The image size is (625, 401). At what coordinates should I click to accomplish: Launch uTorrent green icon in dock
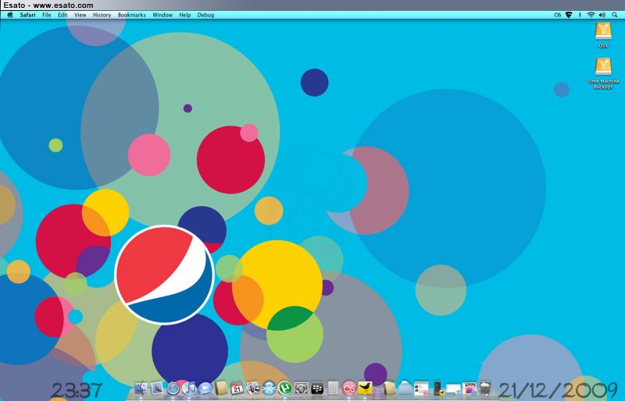285,388
